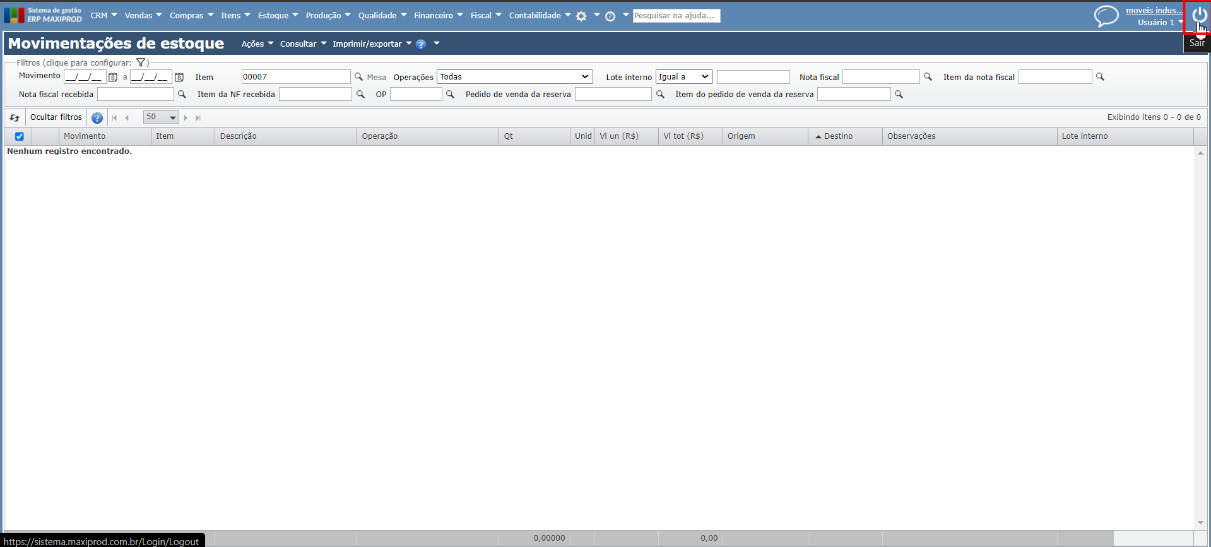The width and height of the screenshot is (1211, 547).
Task: Expand the arrow beside the top help icon
Action: point(625,15)
